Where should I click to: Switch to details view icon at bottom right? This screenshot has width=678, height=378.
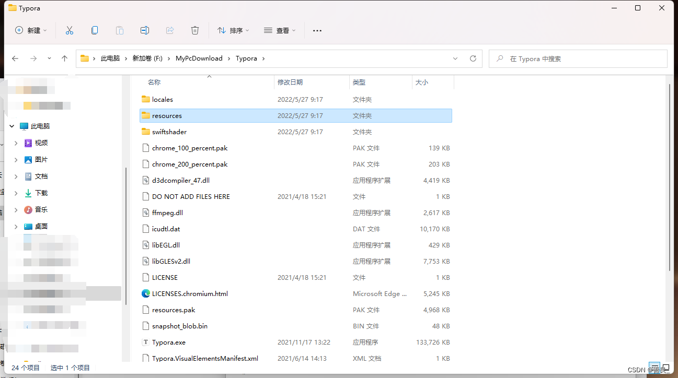point(654,368)
